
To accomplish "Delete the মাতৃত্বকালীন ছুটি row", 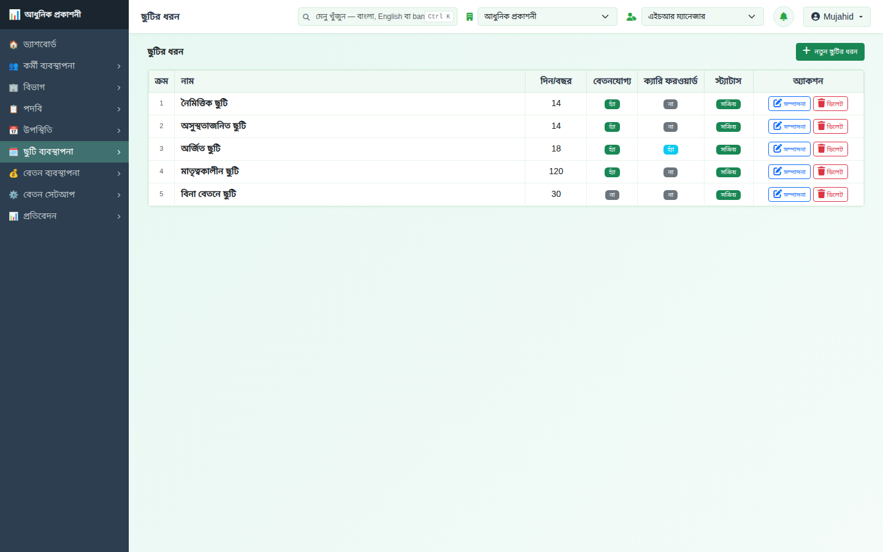I will pos(830,172).
